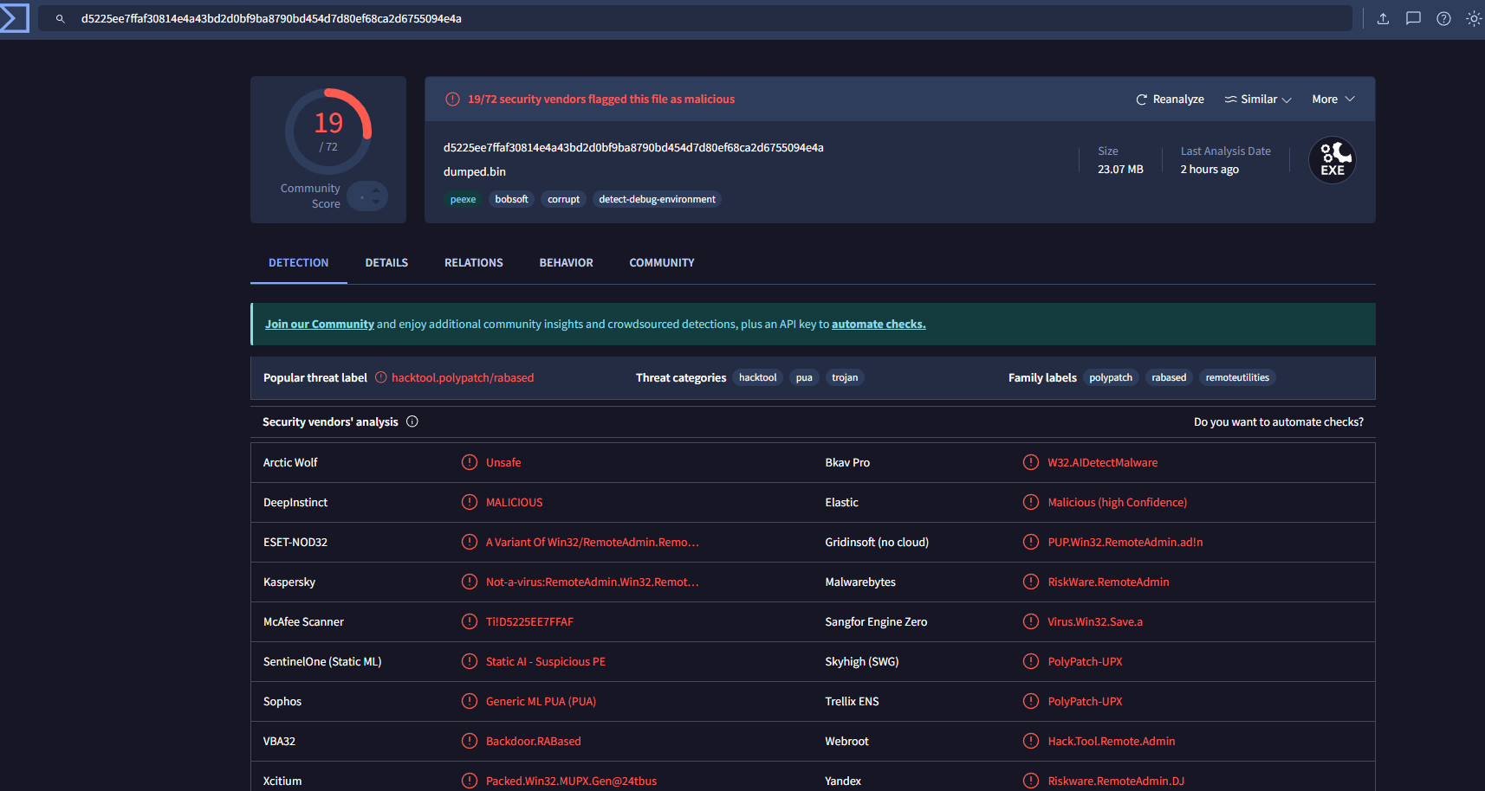Viewport: 1485px width, 791px height.
Task: Click the rabased family label
Action: coord(1169,377)
